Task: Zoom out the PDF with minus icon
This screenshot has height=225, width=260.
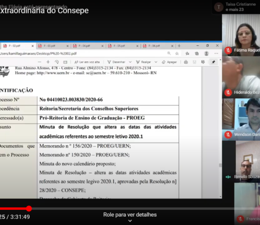Action: [x=39, y=62]
